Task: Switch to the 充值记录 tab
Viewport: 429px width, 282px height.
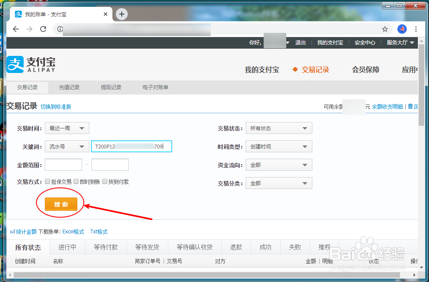Action: pos(69,87)
